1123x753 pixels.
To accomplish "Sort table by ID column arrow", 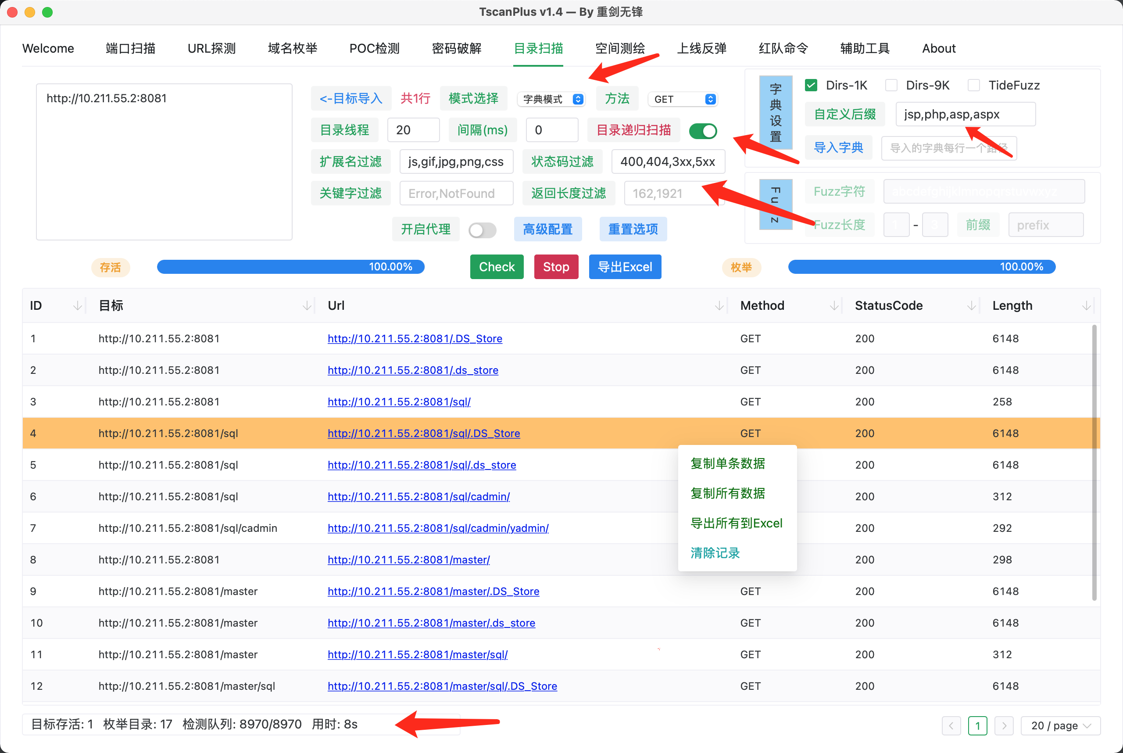I will pos(77,306).
